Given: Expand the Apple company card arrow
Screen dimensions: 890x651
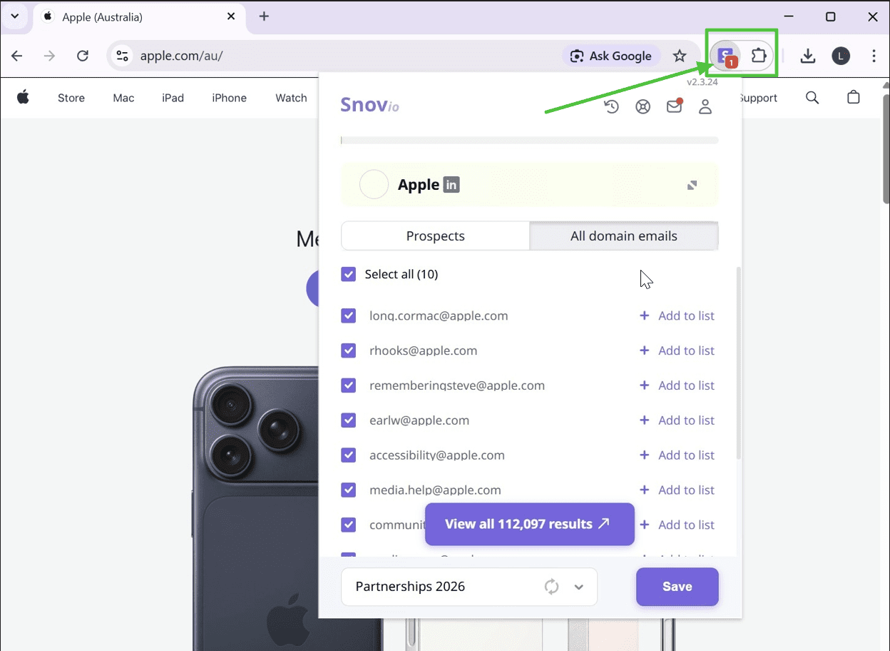Looking at the screenshot, I should tap(692, 185).
